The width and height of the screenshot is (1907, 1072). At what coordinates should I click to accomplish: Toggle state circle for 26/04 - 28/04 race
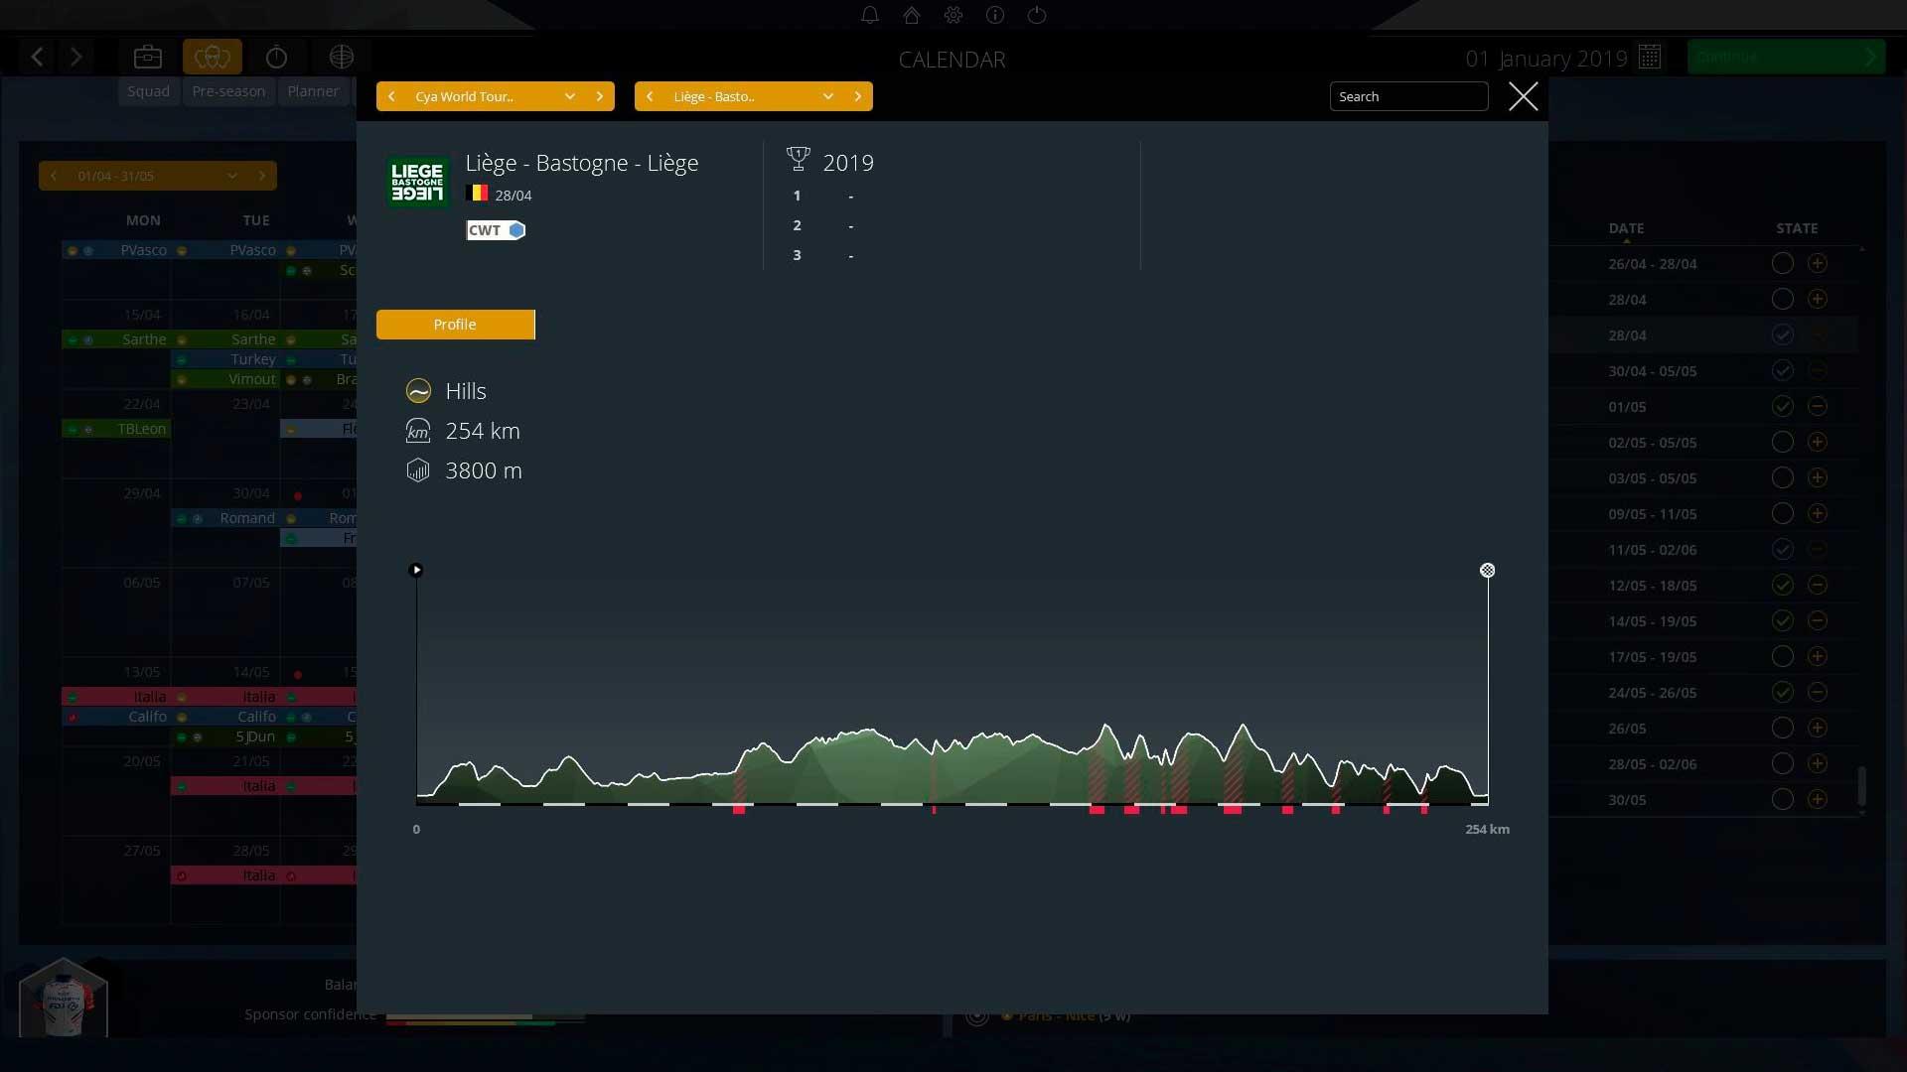[x=1782, y=264]
